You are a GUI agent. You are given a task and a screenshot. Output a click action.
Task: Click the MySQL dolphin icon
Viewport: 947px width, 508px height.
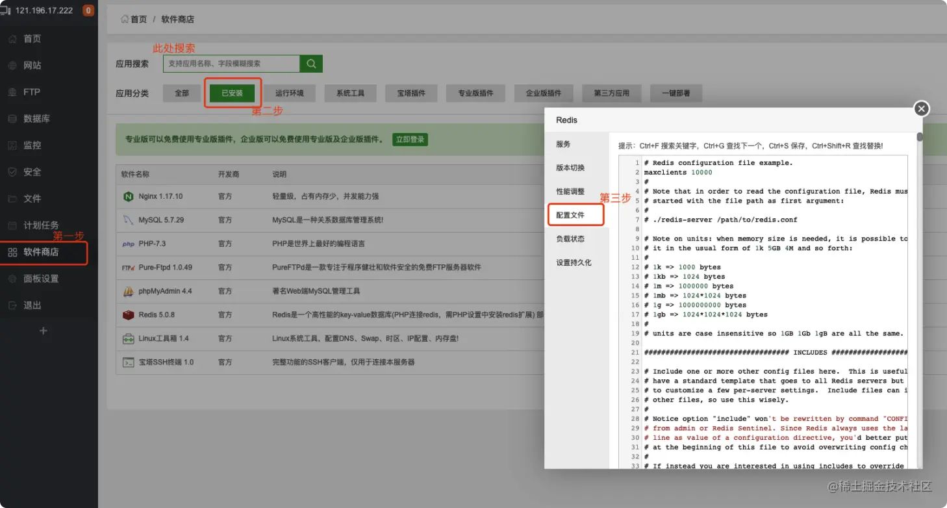[x=128, y=220]
